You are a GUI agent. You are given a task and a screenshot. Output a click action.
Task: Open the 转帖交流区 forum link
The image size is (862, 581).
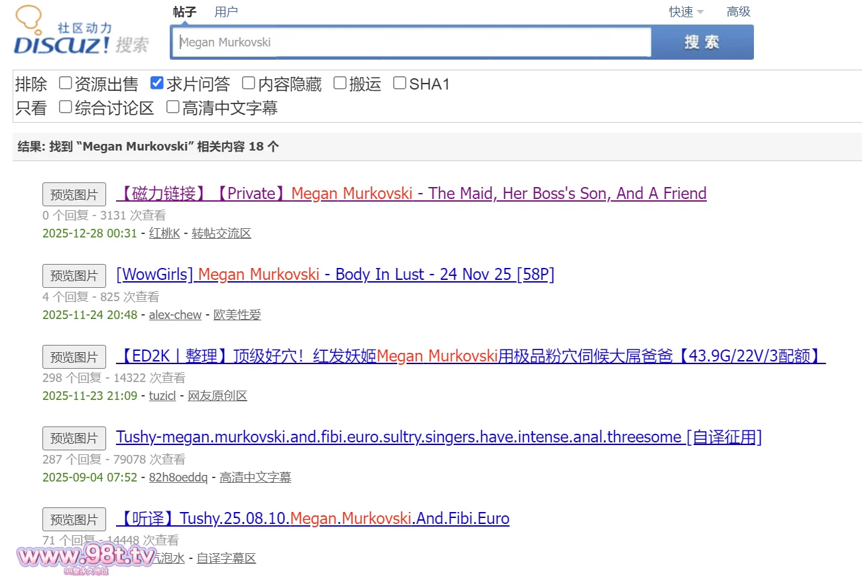coord(221,233)
